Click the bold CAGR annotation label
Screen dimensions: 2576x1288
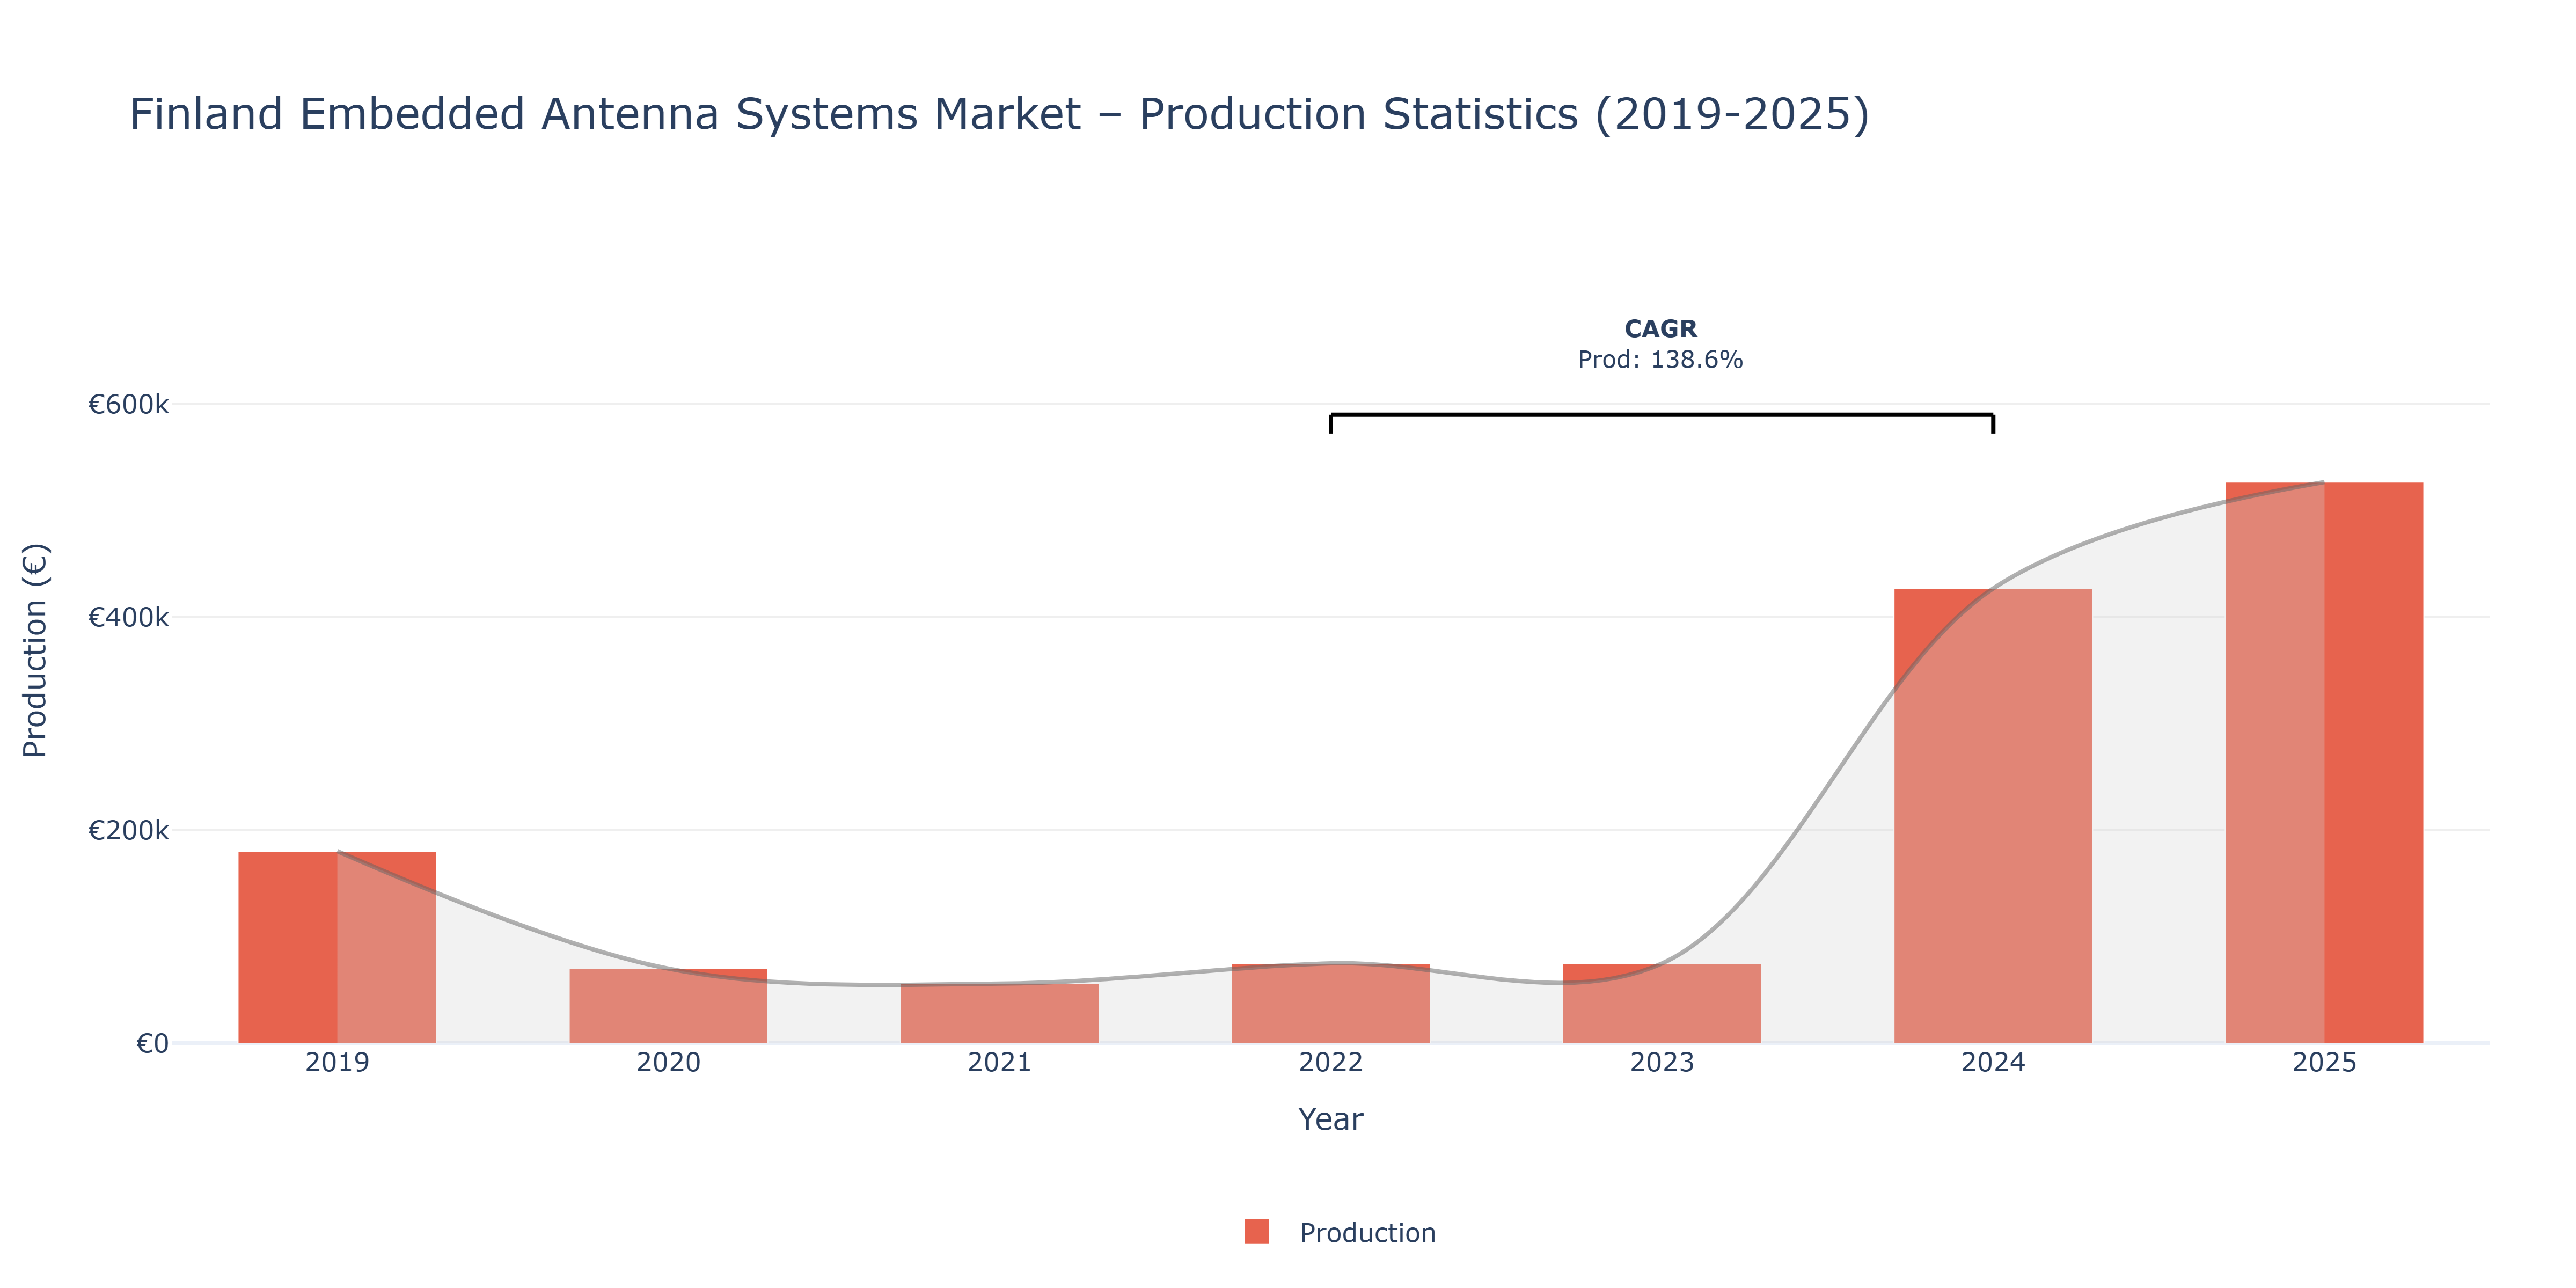pyautogui.click(x=1660, y=329)
